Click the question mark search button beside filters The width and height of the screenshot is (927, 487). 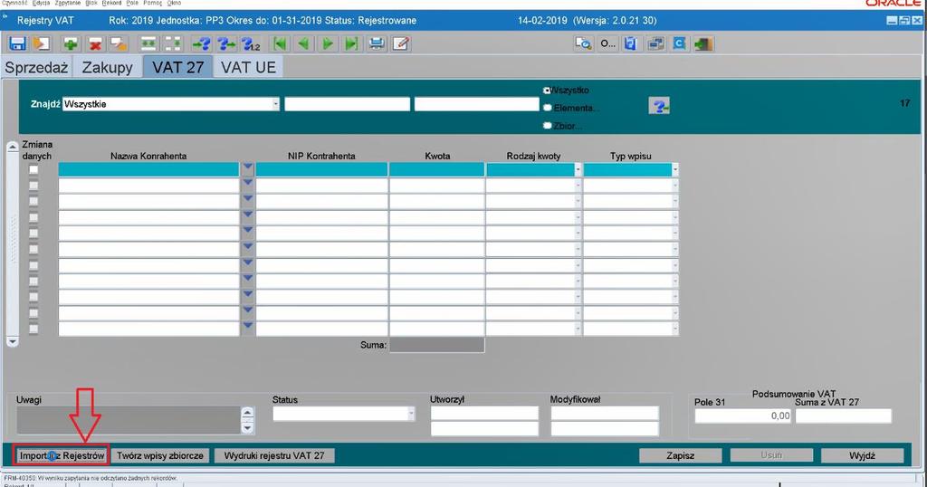point(659,107)
